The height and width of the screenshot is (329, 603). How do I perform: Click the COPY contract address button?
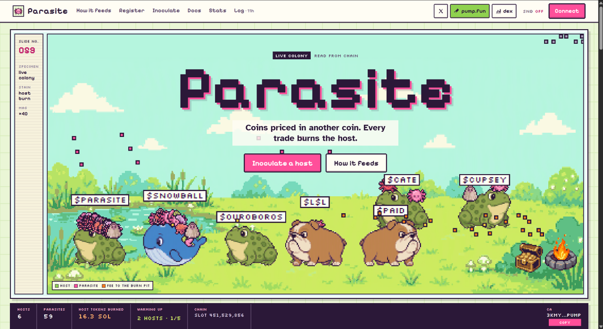tap(564, 322)
